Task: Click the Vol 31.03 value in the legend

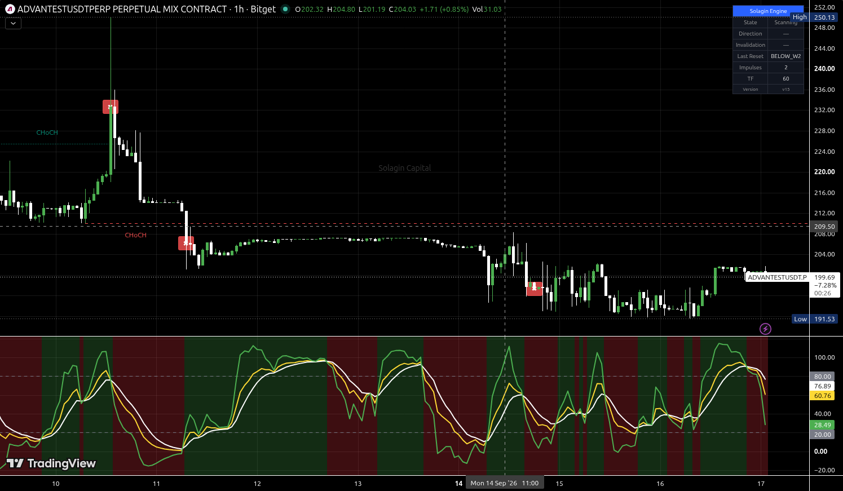Action: pos(487,9)
